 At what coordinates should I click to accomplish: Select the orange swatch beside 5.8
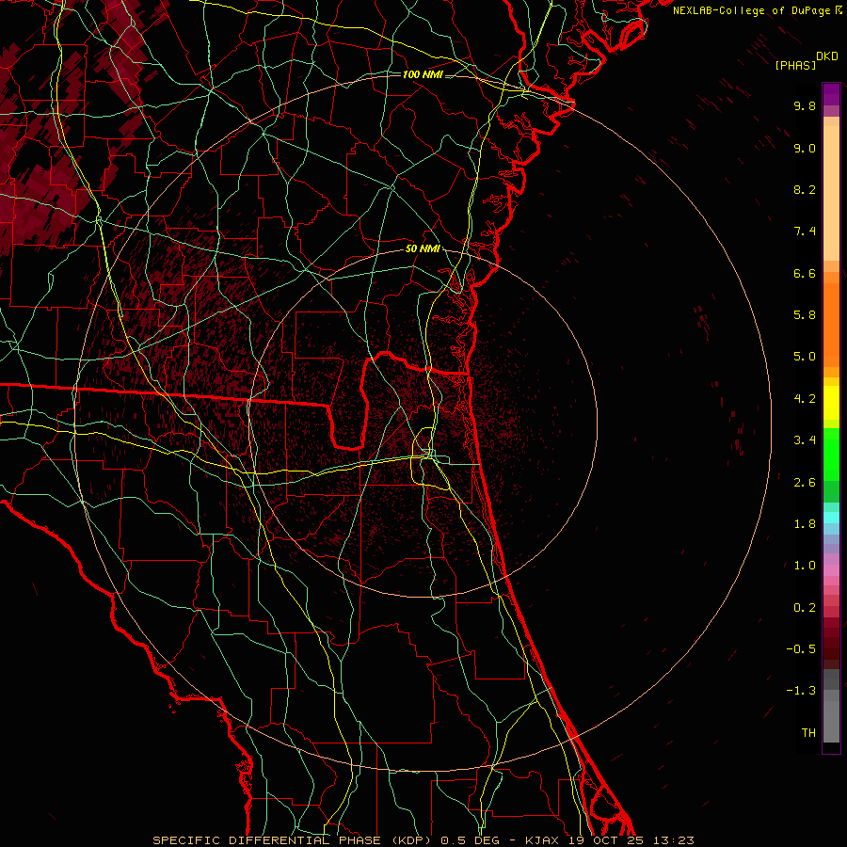pyautogui.click(x=831, y=315)
